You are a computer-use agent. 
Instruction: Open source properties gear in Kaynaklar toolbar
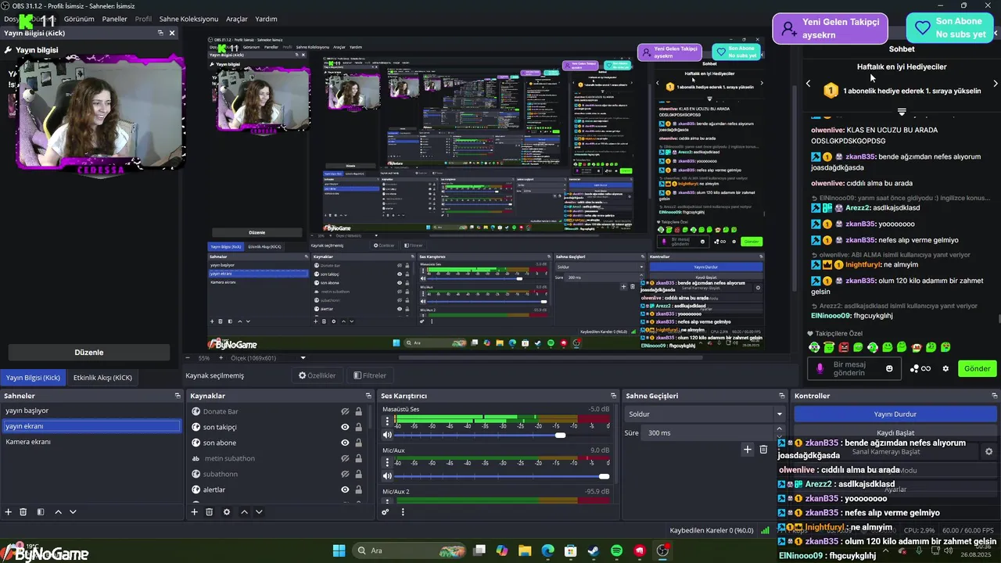point(227,512)
